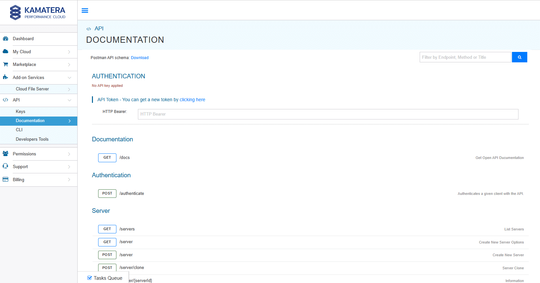This screenshot has height=283, width=540.
Task: Expand the My Cloud submenu arrow
Action: [x=69, y=52]
